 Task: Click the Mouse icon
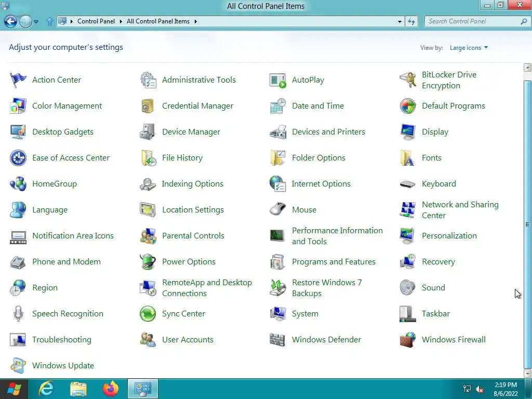[277, 210]
